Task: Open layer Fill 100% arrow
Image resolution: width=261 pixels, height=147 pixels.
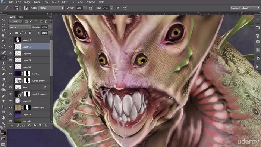Action: (x=50, y=33)
